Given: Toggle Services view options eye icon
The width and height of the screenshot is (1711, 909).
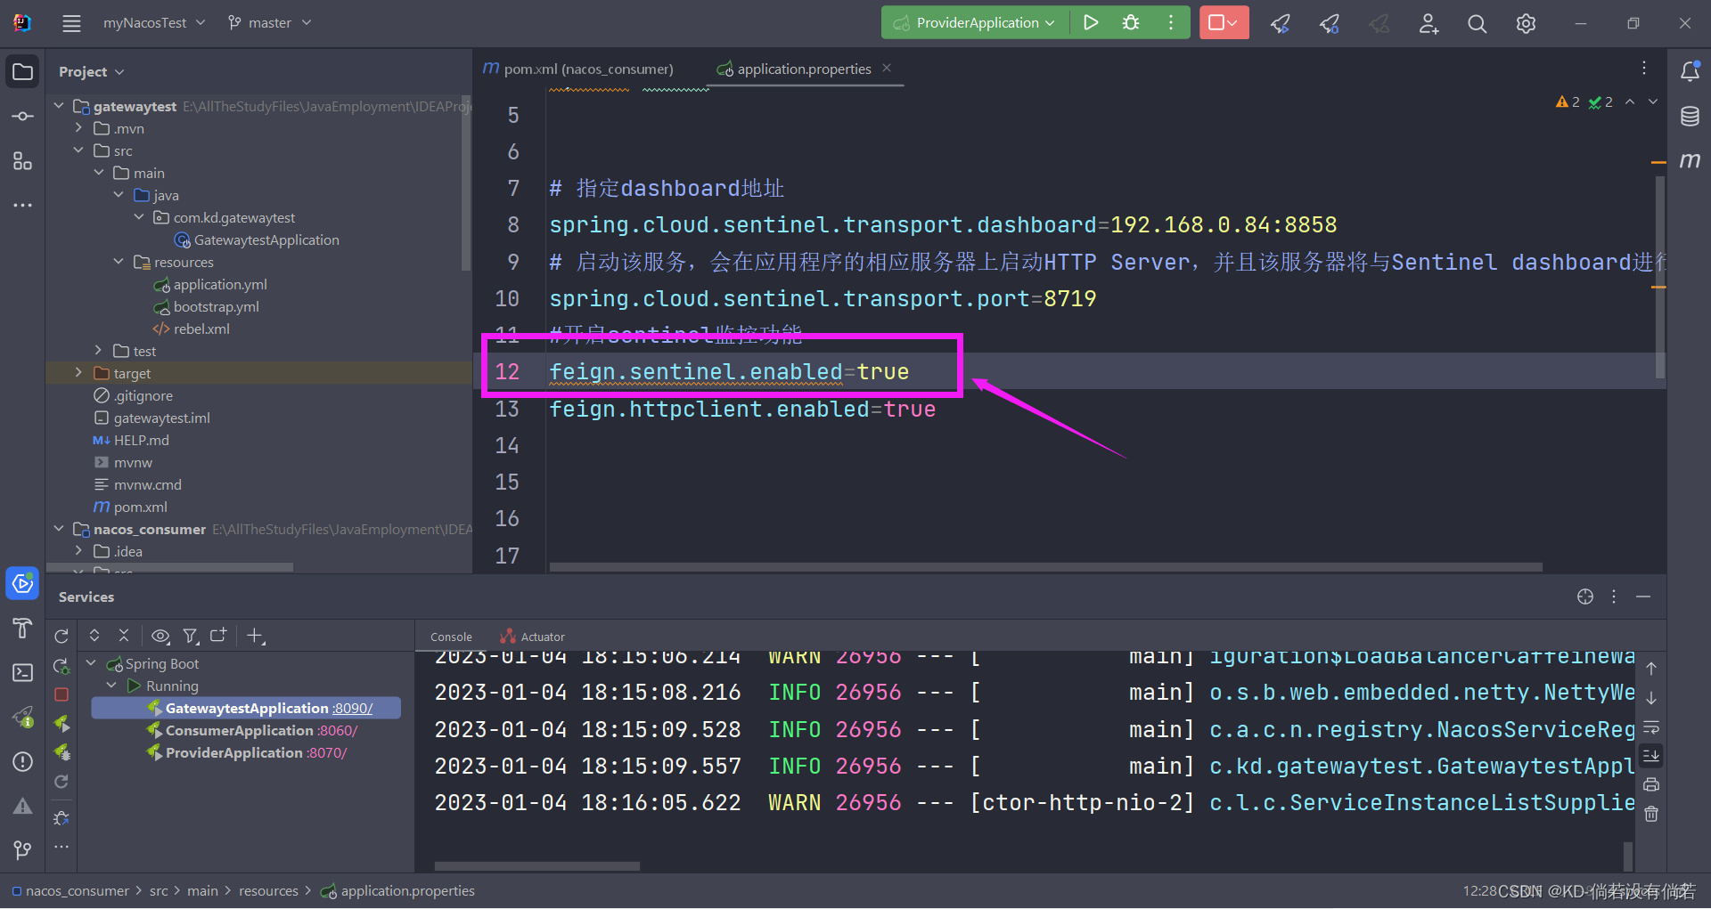Looking at the screenshot, I should click(160, 636).
